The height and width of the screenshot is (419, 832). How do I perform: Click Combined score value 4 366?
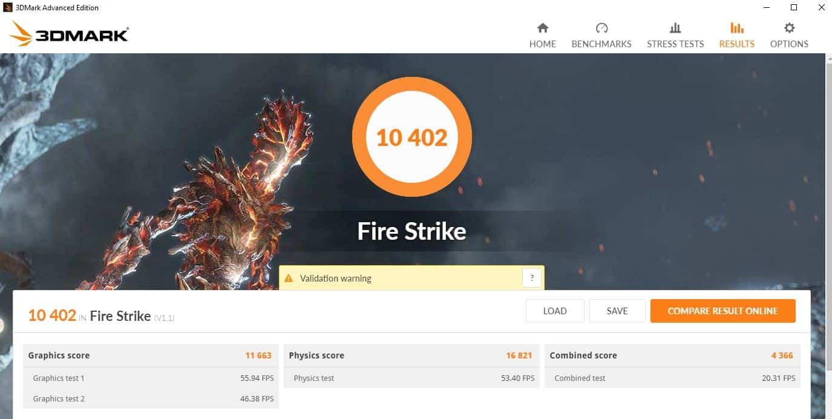pyautogui.click(x=782, y=355)
